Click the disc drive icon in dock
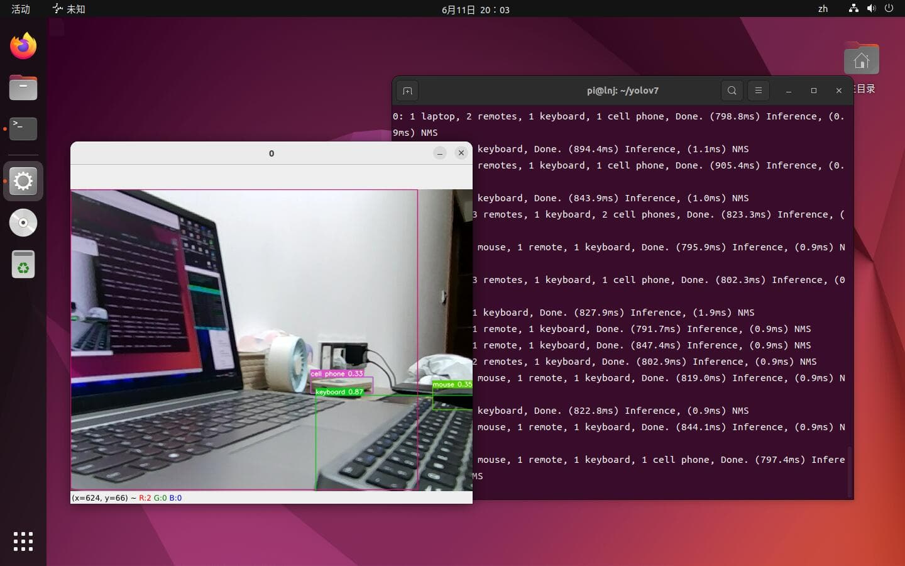Screen dimensions: 905x566 [x=23, y=223]
